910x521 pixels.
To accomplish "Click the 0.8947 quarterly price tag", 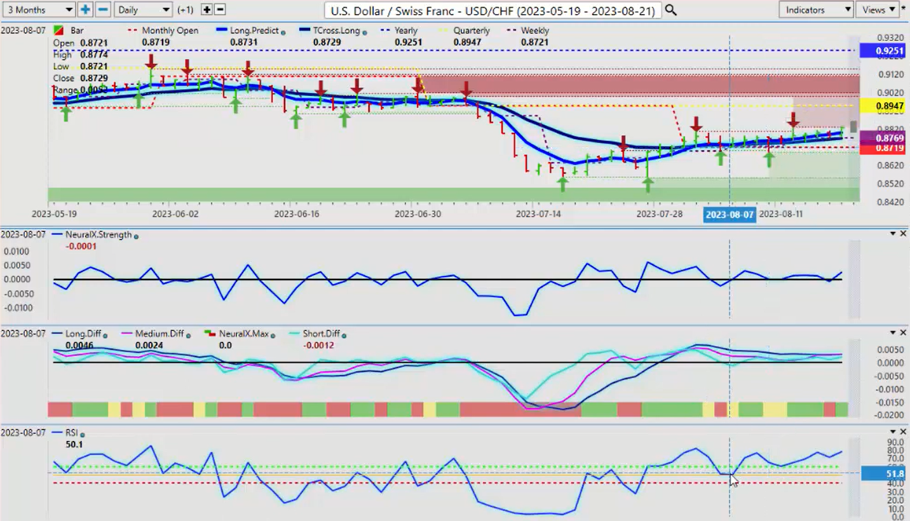I will tap(881, 106).
